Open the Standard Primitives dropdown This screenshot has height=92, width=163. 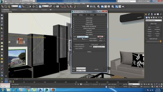point(154,20)
